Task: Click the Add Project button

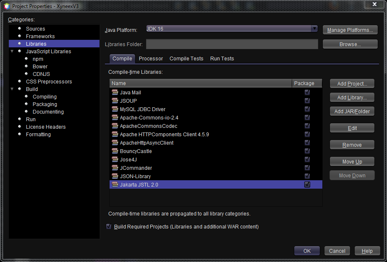Action: (352, 83)
